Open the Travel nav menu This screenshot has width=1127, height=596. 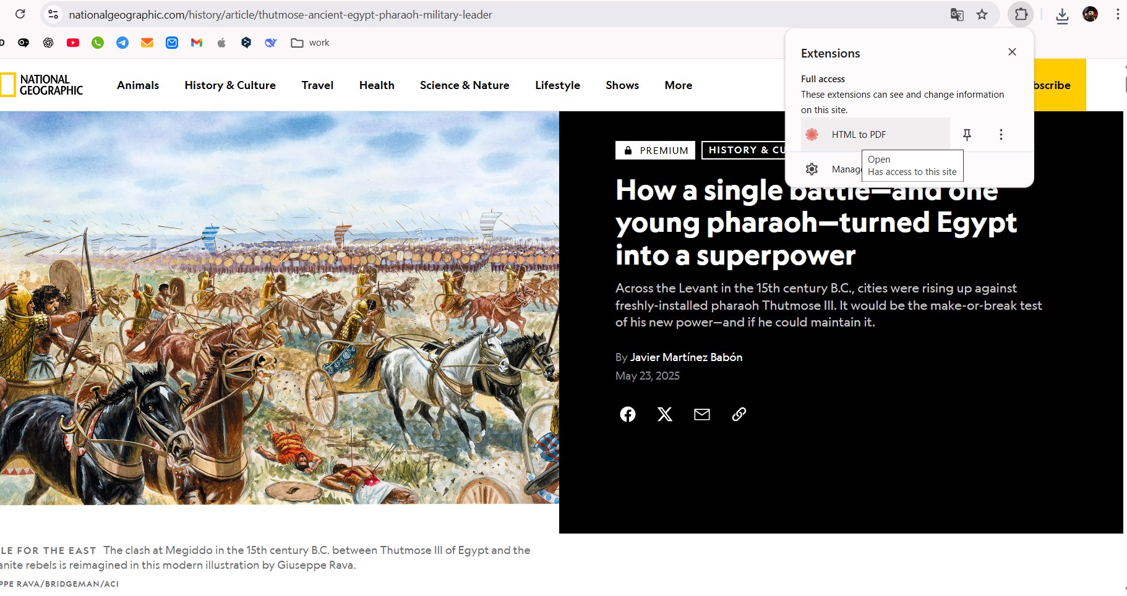[x=317, y=85]
